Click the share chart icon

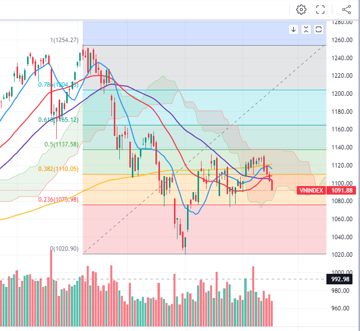pyautogui.click(x=346, y=10)
